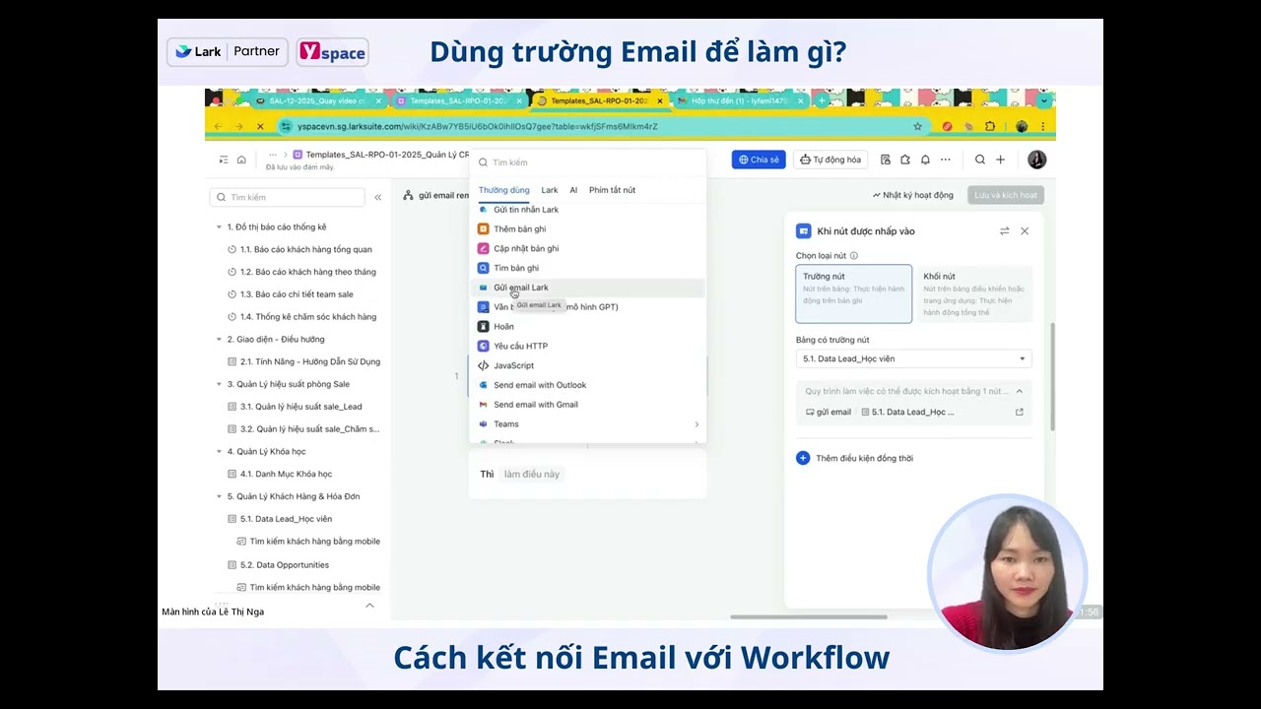Choose Tìm bản ghi action
This screenshot has width=1261, height=709.
587,268
